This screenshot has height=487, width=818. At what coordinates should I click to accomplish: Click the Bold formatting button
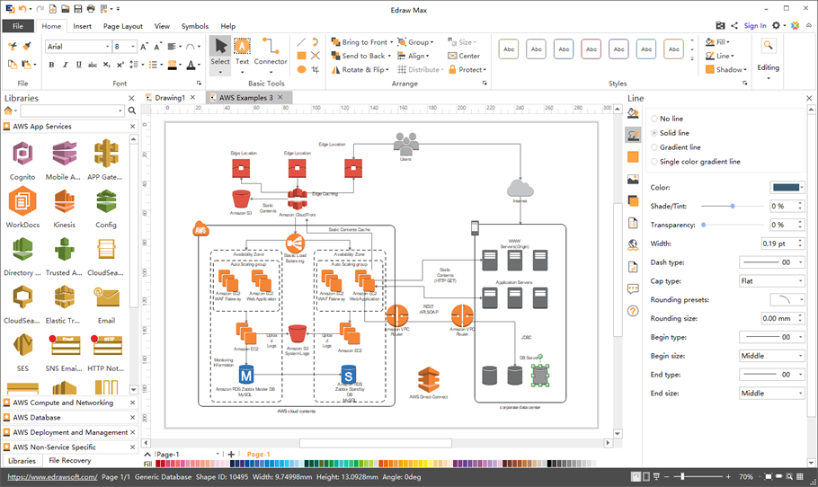pyautogui.click(x=51, y=65)
